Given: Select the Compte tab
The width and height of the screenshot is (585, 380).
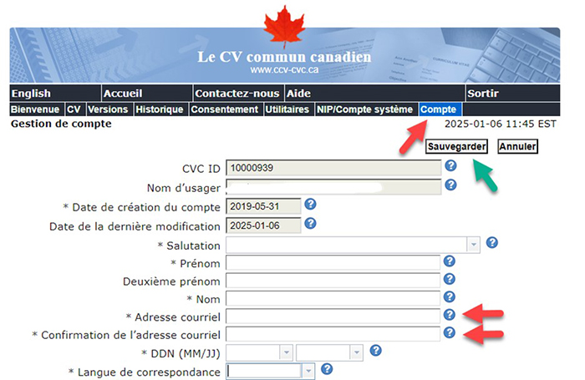Looking at the screenshot, I should point(440,109).
